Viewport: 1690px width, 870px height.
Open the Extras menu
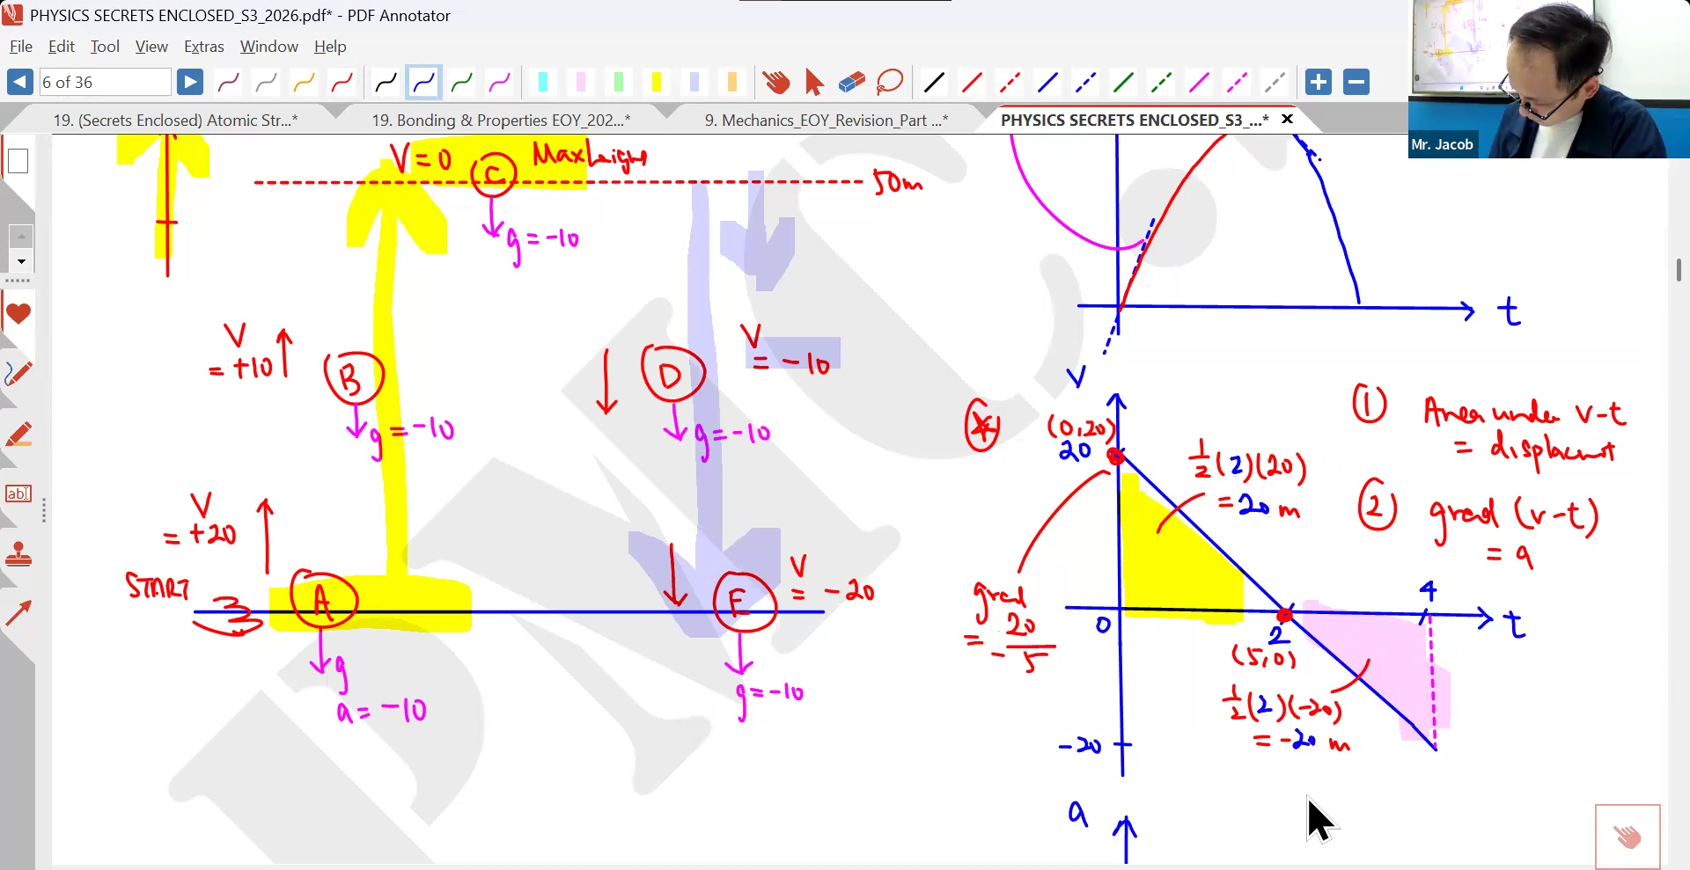204,47
